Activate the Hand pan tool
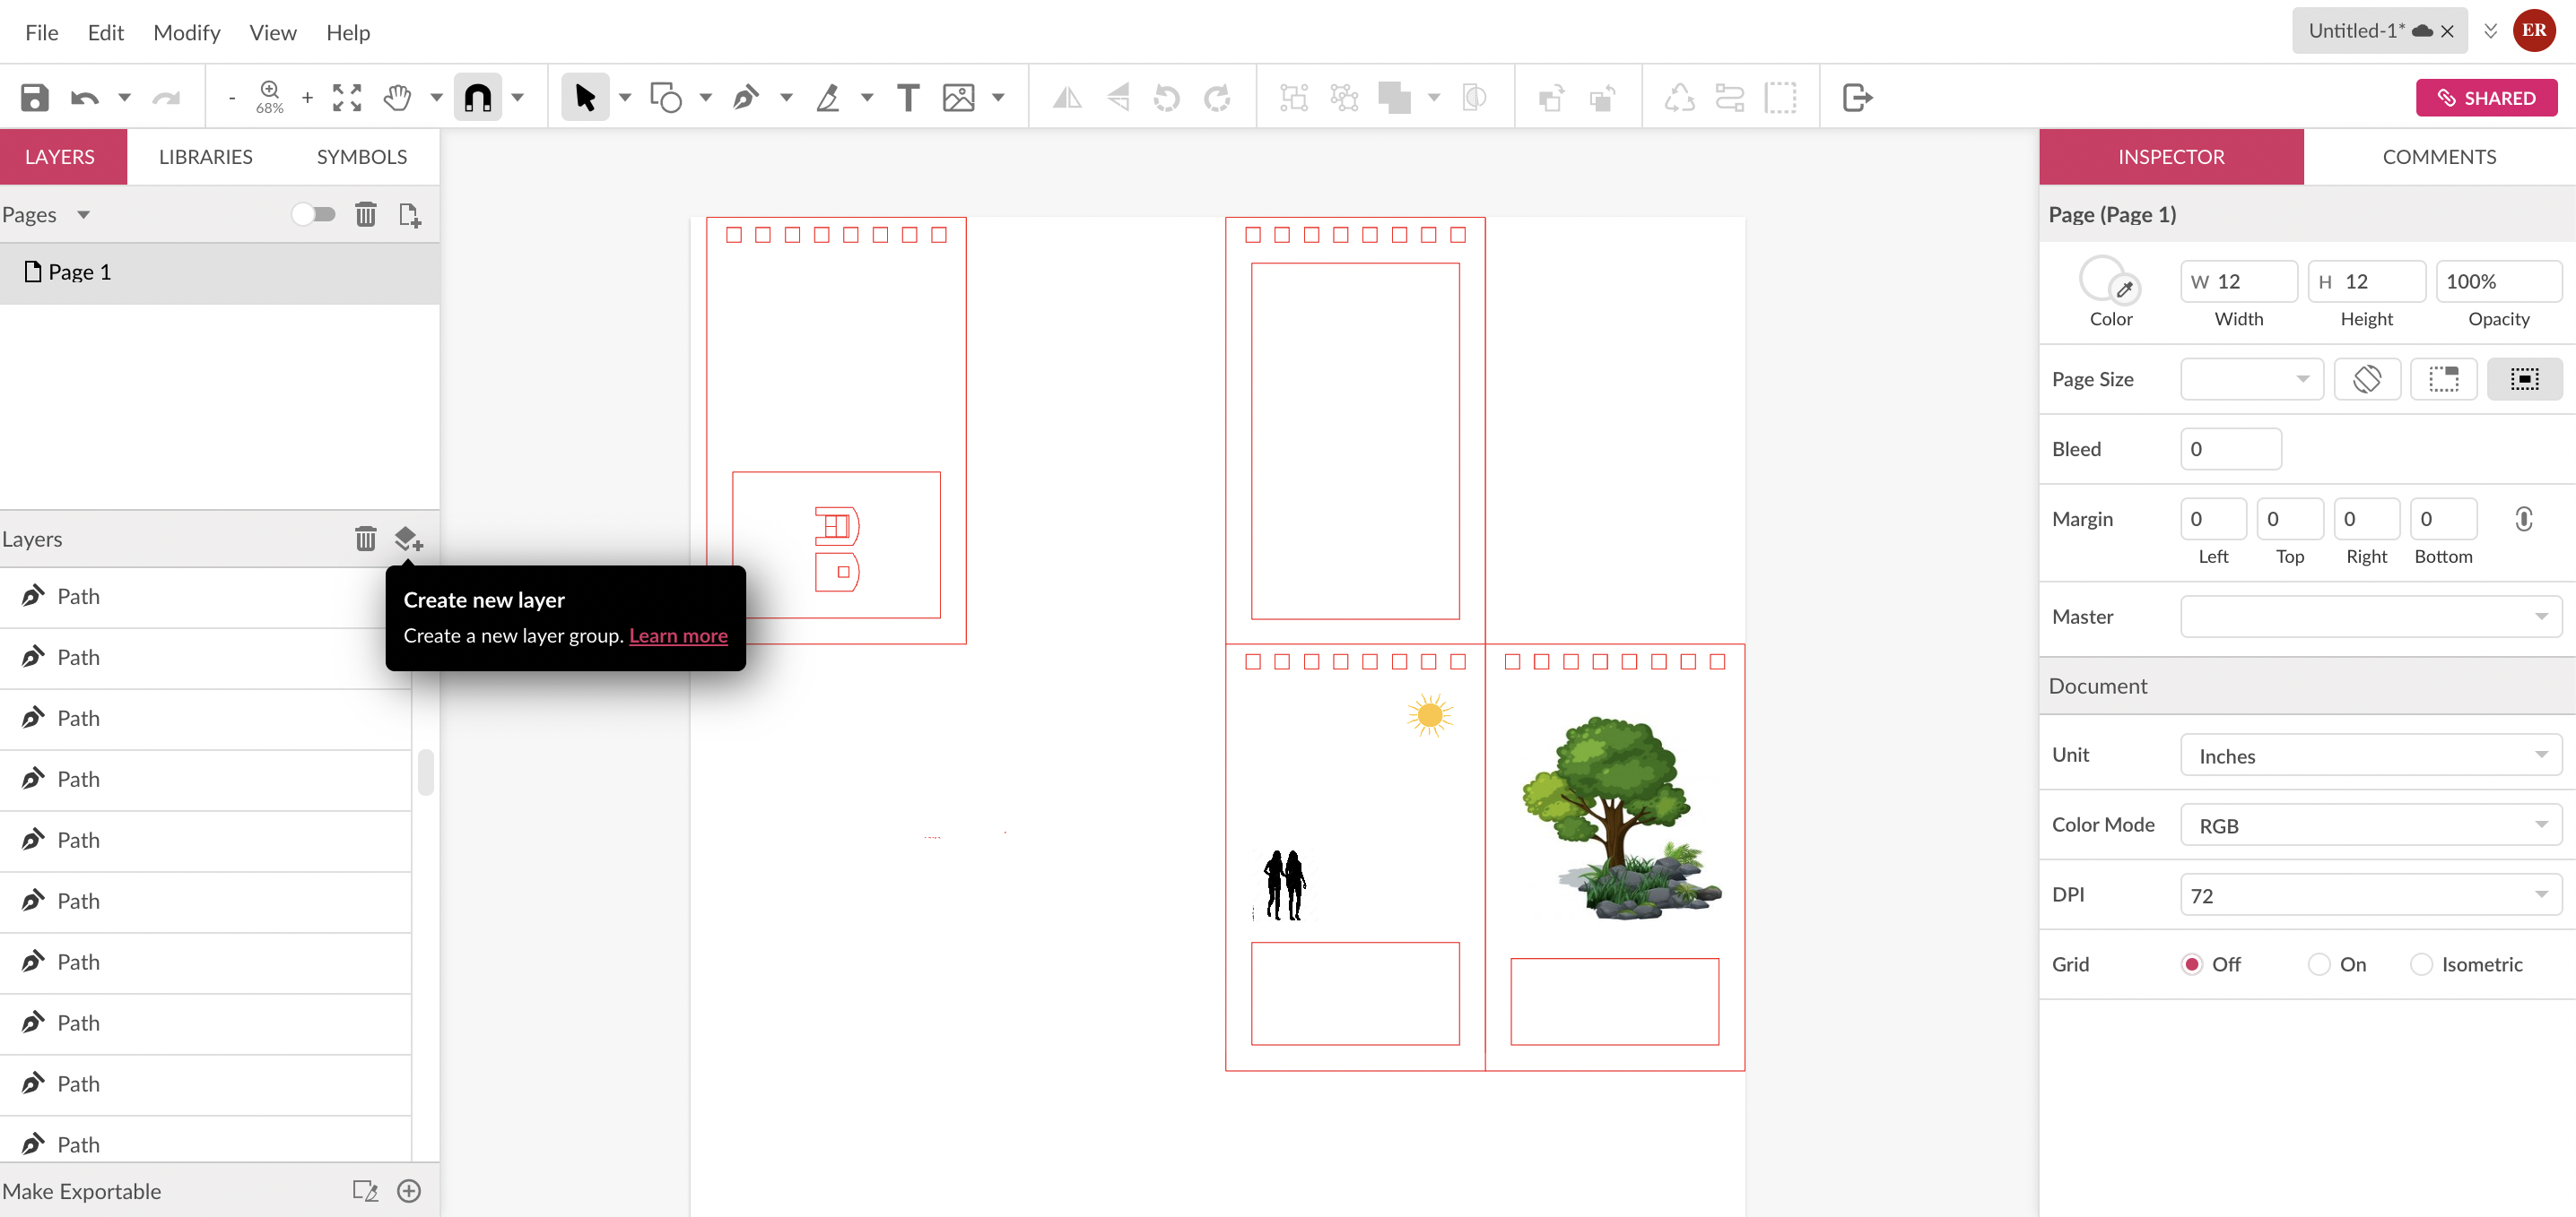The width and height of the screenshot is (2576, 1217). pyautogui.click(x=398, y=98)
